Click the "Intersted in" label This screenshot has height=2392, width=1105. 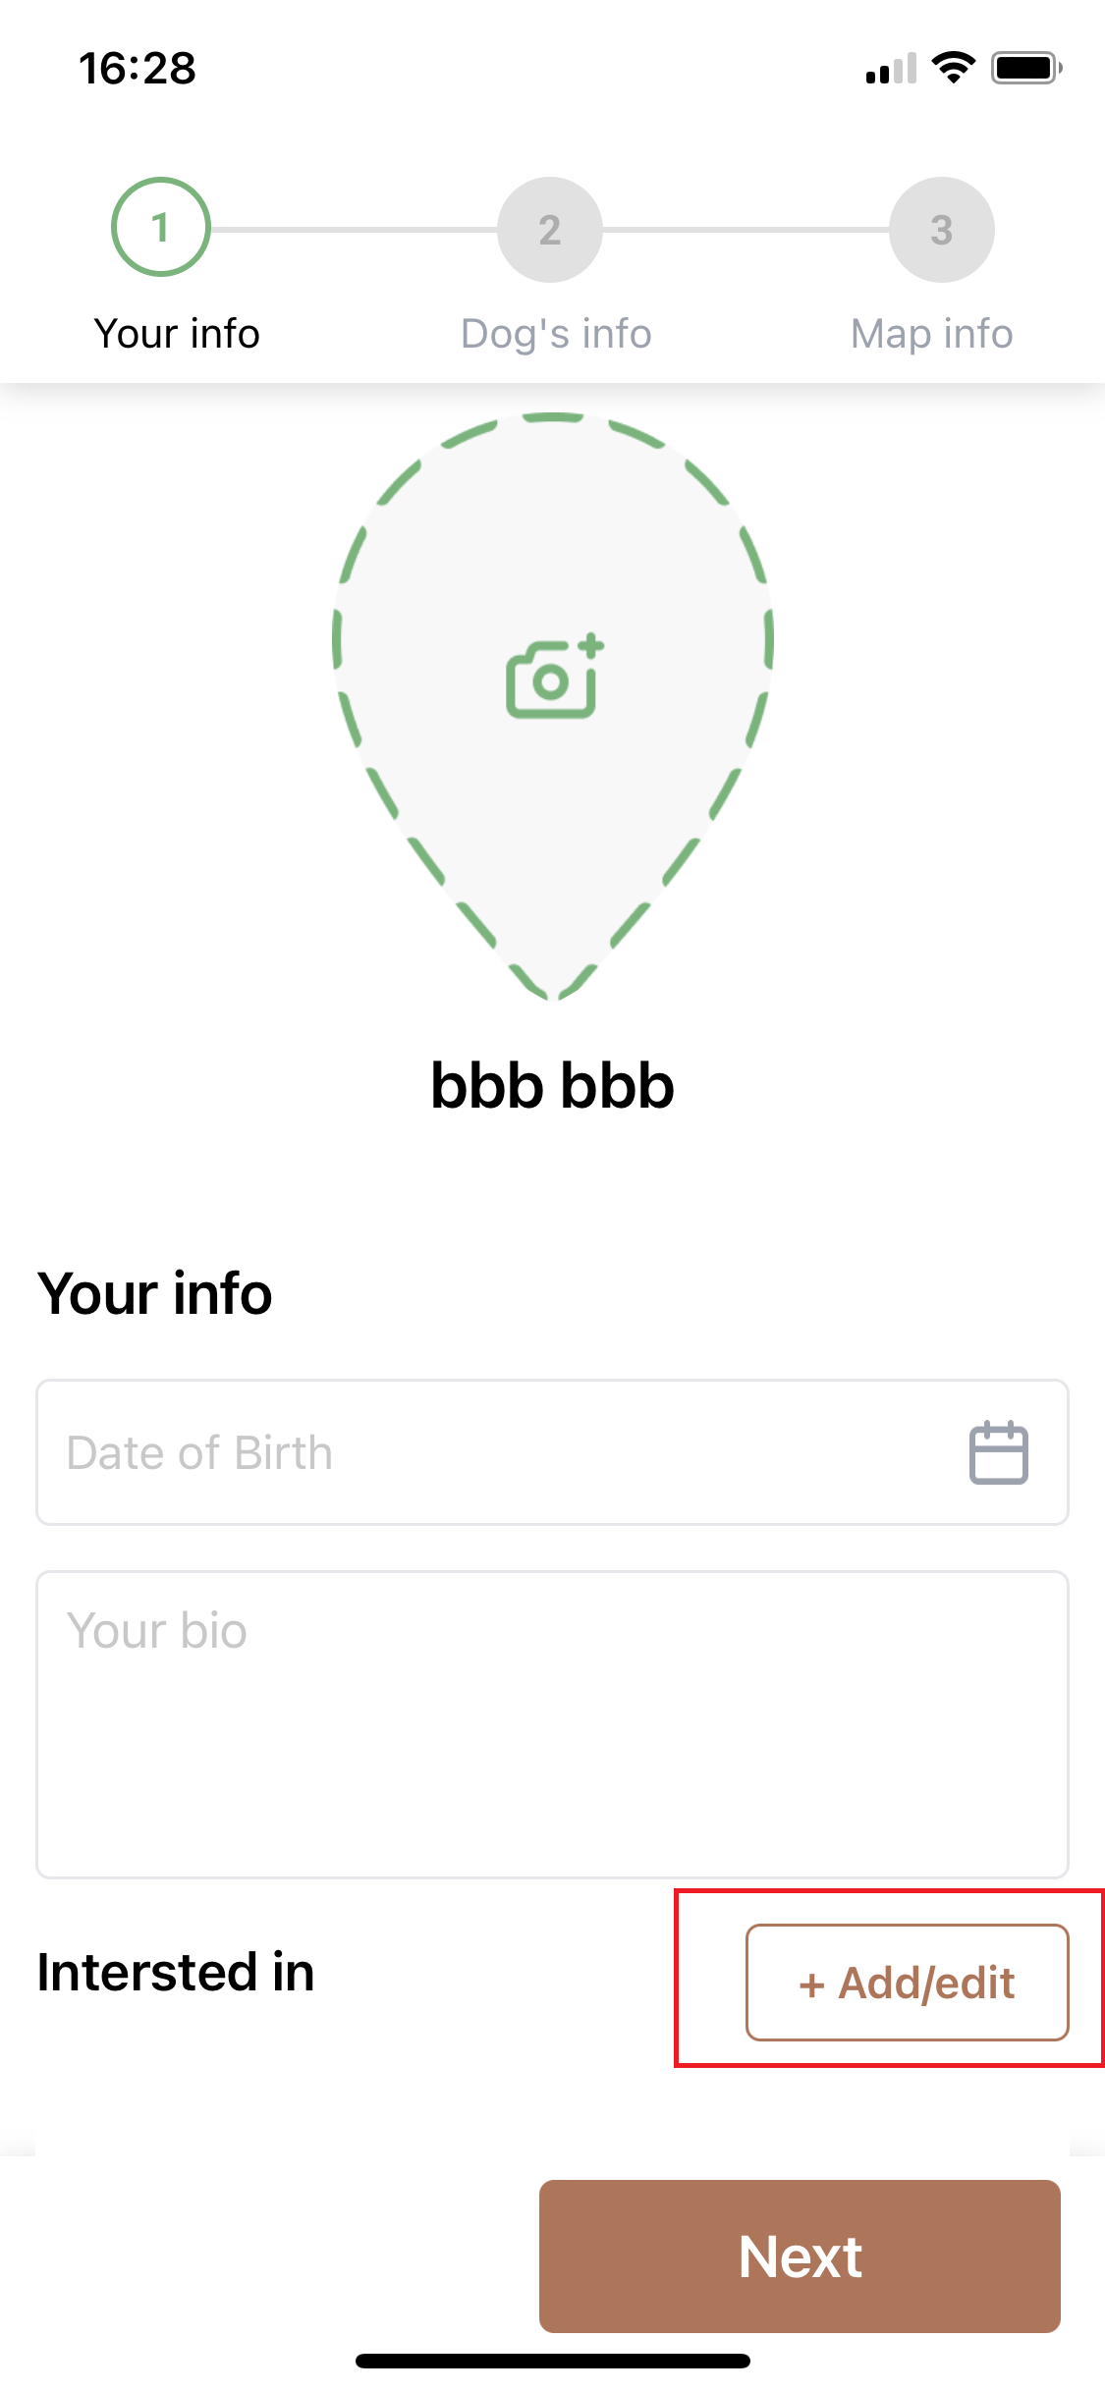[x=176, y=1973]
